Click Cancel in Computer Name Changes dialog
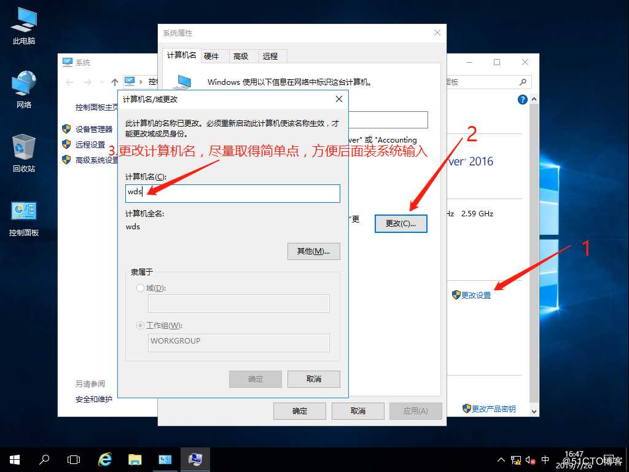 314,379
